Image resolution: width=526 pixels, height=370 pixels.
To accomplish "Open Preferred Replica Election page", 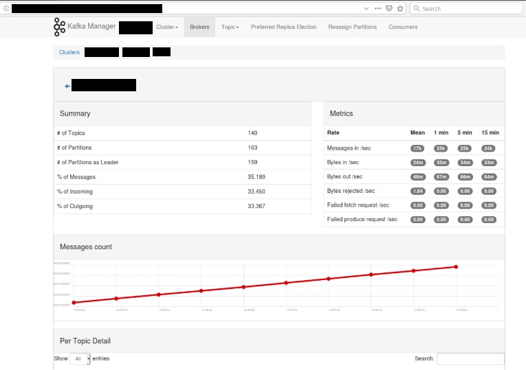I will click(283, 27).
